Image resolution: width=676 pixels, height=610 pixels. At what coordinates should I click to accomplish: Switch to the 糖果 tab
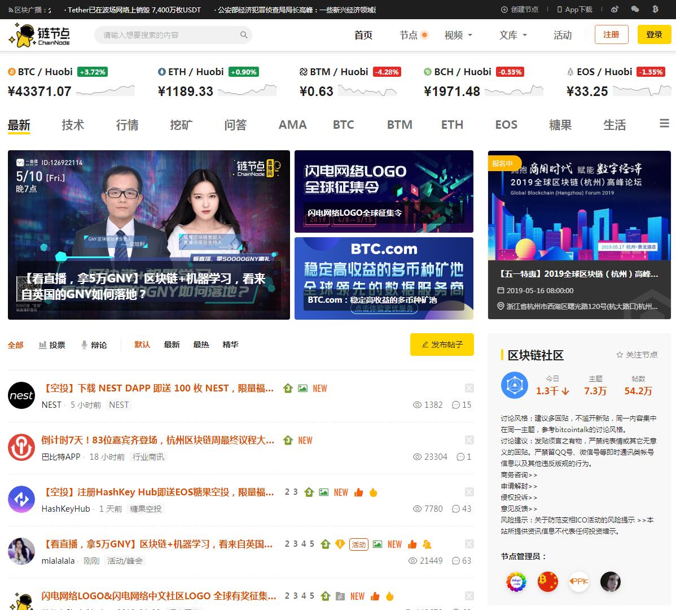(x=560, y=125)
